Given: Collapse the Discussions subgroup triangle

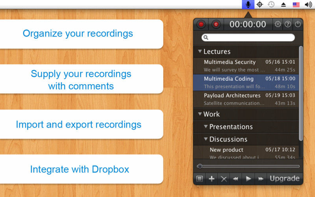Looking at the screenshot, I should click(x=206, y=139).
